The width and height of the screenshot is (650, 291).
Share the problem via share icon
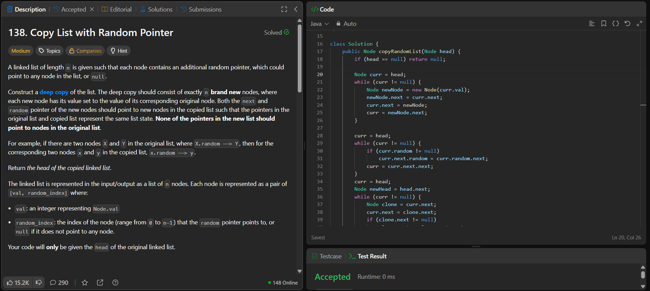coord(100,282)
